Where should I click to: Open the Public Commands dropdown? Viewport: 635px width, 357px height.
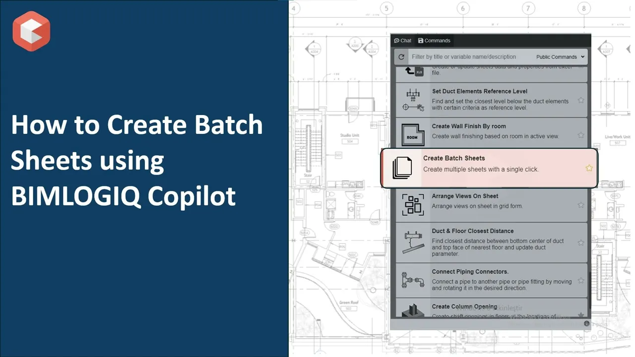point(561,57)
